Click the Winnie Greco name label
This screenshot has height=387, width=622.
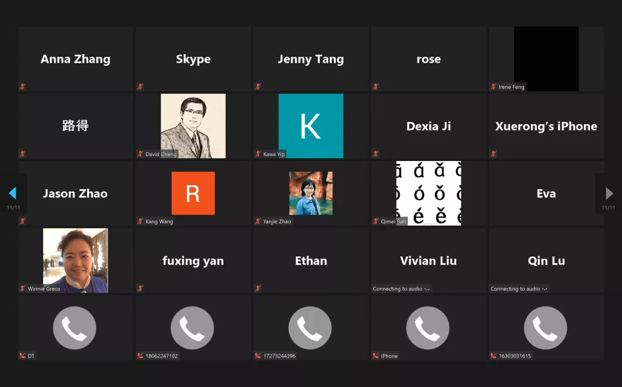(x=44, y=289)
